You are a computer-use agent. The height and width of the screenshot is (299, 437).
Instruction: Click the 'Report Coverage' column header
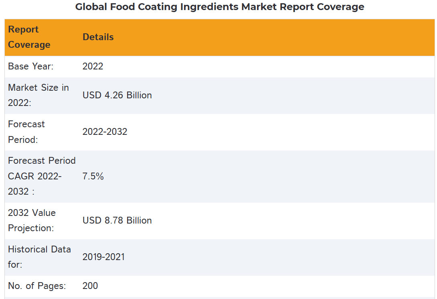coord(29,37)
